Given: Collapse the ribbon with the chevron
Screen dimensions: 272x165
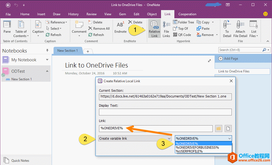Looking at the screenshot, I should click(x=268, y=41).
